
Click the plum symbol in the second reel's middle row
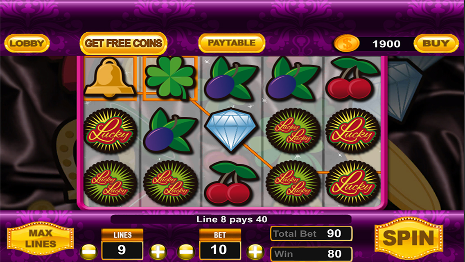coord(170,130)
